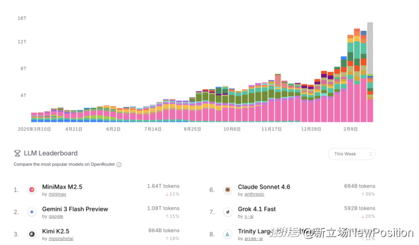This screenshot has width=419, height=245.
Task: Click the LLM Leaderboard trophy icon
Action: tap(18, 153)
